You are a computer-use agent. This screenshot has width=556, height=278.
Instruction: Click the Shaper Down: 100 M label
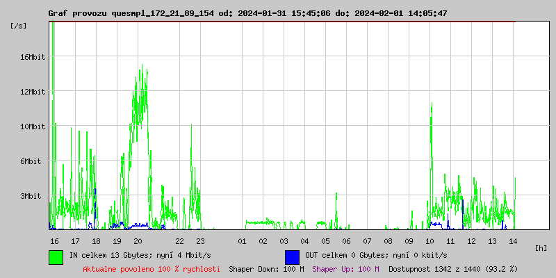point(266,268)
